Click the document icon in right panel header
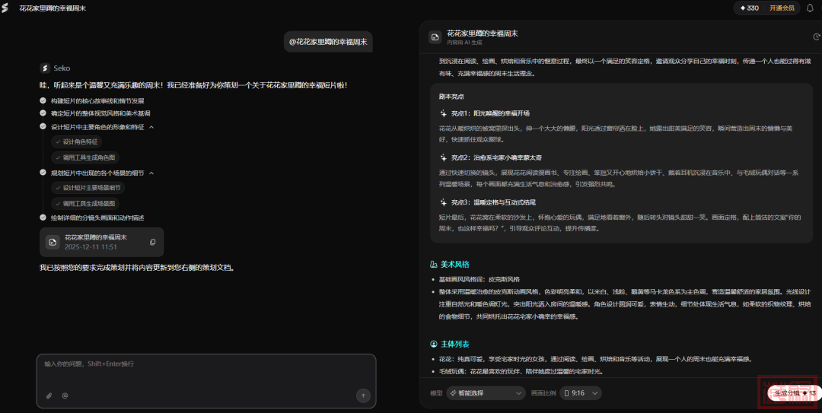Image resolution: width=822 pixels, height=413 pixels. pyautogui.click(x=435, y=37)
